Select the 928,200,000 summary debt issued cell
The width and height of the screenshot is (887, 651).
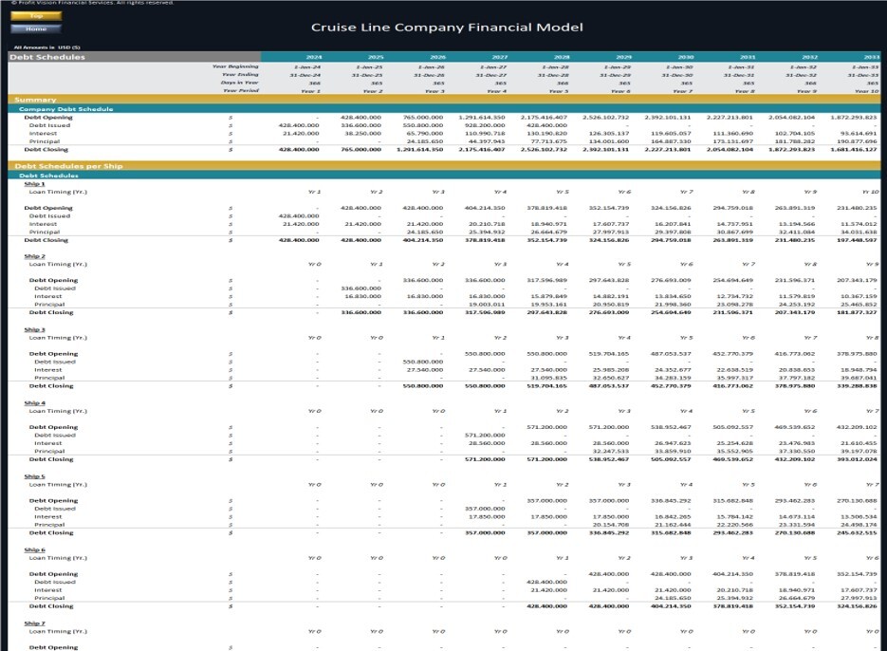485,125
